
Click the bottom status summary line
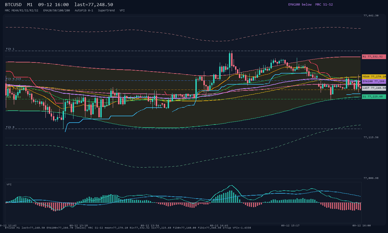click(x=128, y=228)
